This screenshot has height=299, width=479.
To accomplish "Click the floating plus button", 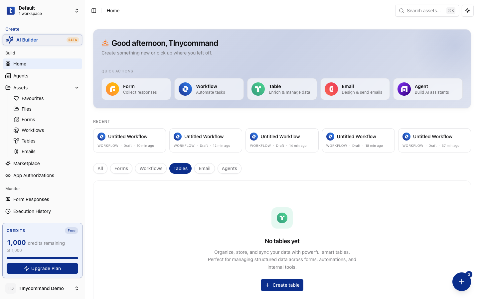I will click(x=462, y=282).
